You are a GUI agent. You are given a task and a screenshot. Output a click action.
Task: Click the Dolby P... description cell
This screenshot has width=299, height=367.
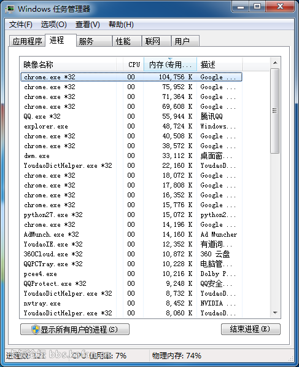point(218,274)
